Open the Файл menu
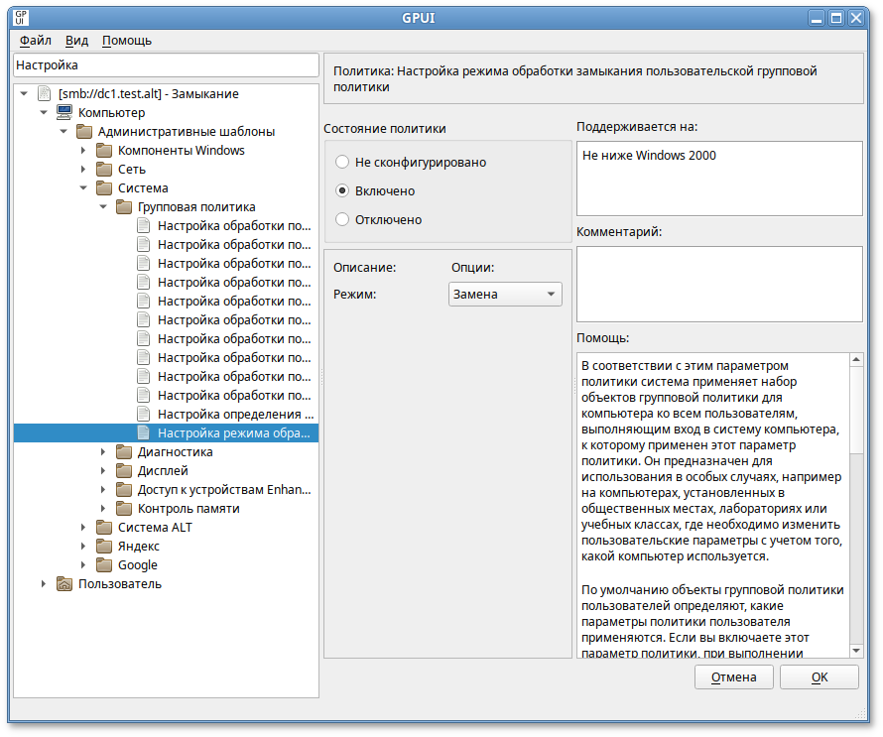 point(36,41)
